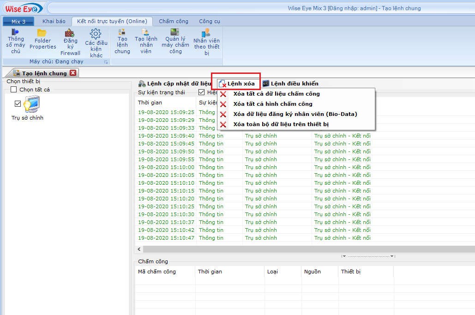This screenshot has height=315, width=475.
Task: Click the horizontal scrollbar under event log
Action: (300, 249)
